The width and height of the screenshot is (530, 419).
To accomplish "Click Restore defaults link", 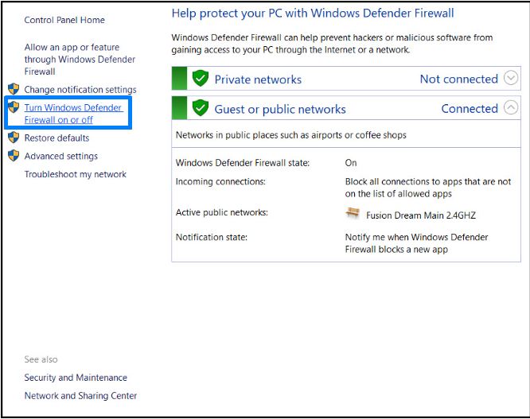I will click(57, 138).
